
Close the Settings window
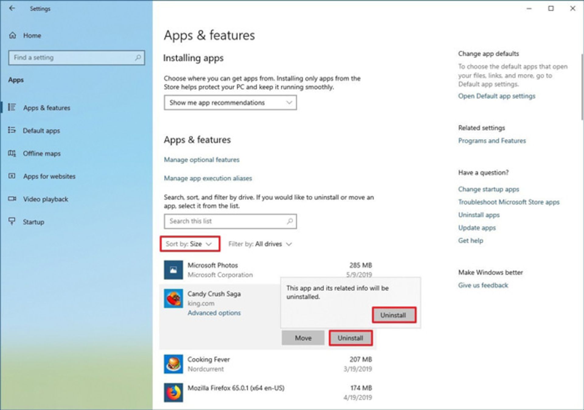pos(573,9)
